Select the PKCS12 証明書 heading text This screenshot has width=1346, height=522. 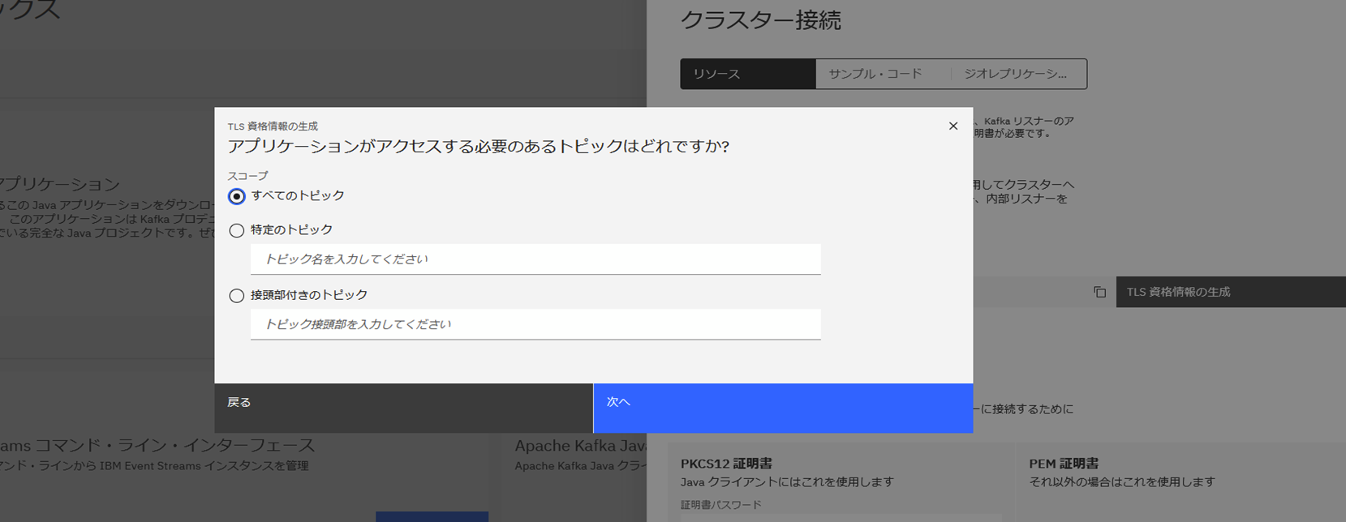coord(726,464)
